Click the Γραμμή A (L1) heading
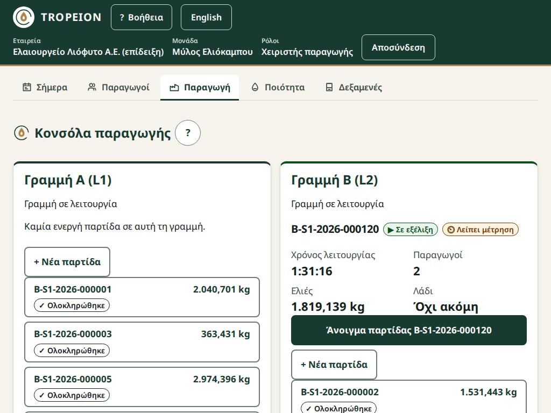Screen dimensions: 551x413 (68, 180)
